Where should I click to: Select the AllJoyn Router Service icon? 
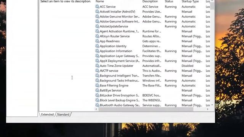click(97, 36)
